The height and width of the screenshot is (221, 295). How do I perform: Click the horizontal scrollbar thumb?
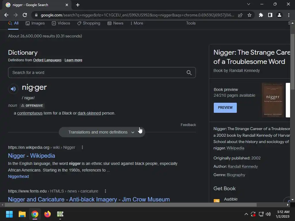click(x=131, y=205)
